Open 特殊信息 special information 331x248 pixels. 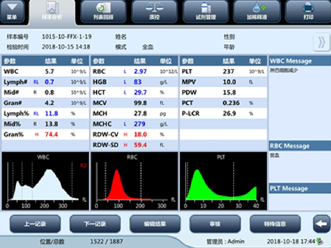click(x=275, y=224)
